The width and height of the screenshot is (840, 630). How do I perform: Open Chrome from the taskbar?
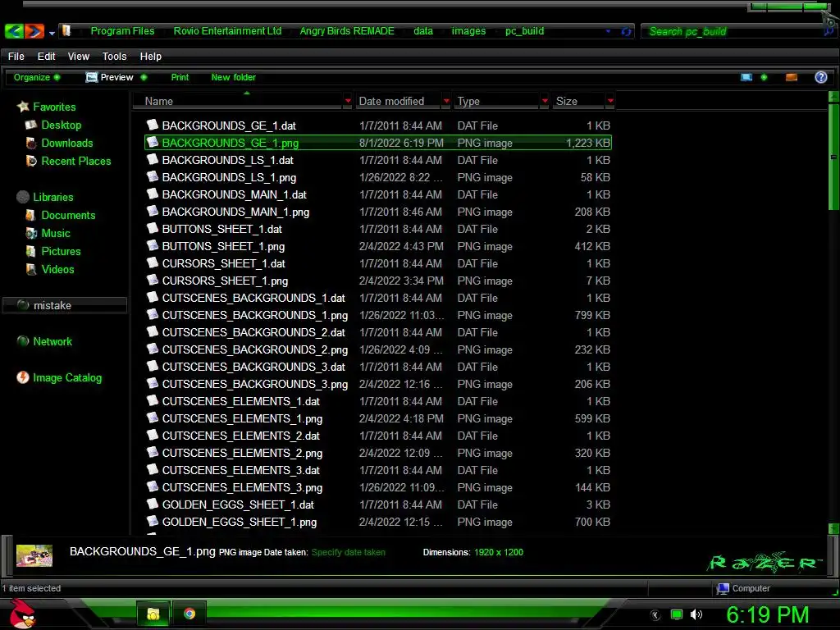tap(189, 614)
